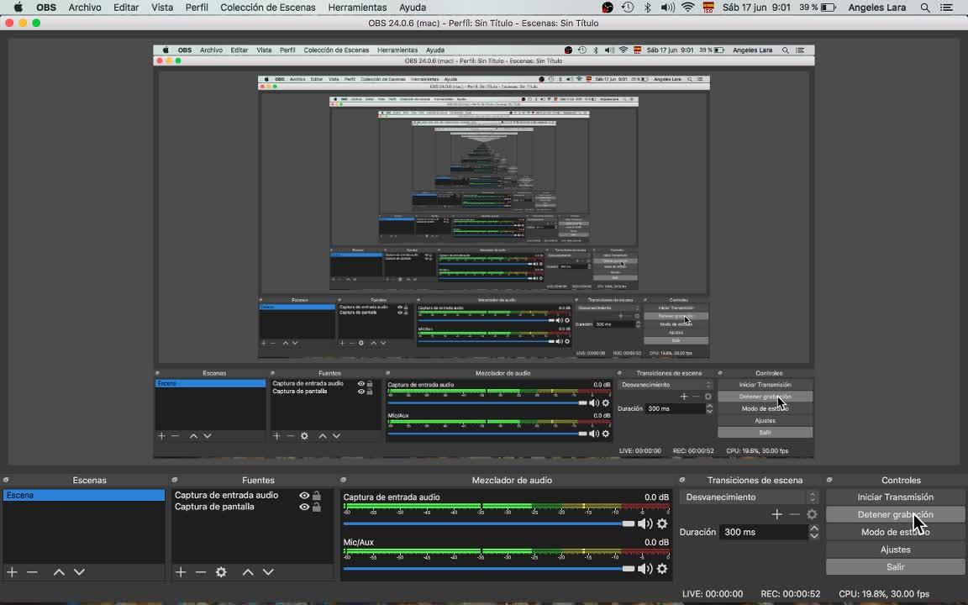Screen dimensions: 968x605
Task: Quit OBS with the Salir button
Action: (x=895, y=566)
